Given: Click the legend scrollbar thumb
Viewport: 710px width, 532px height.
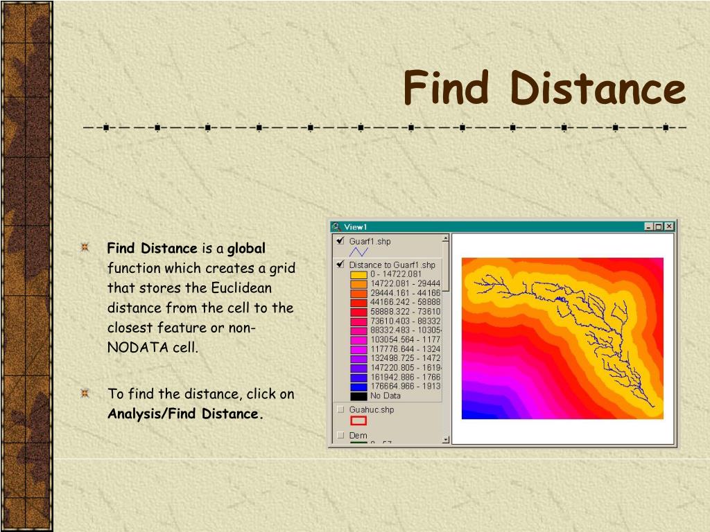Looking at the screenshot, I should [x=446, y=267].
